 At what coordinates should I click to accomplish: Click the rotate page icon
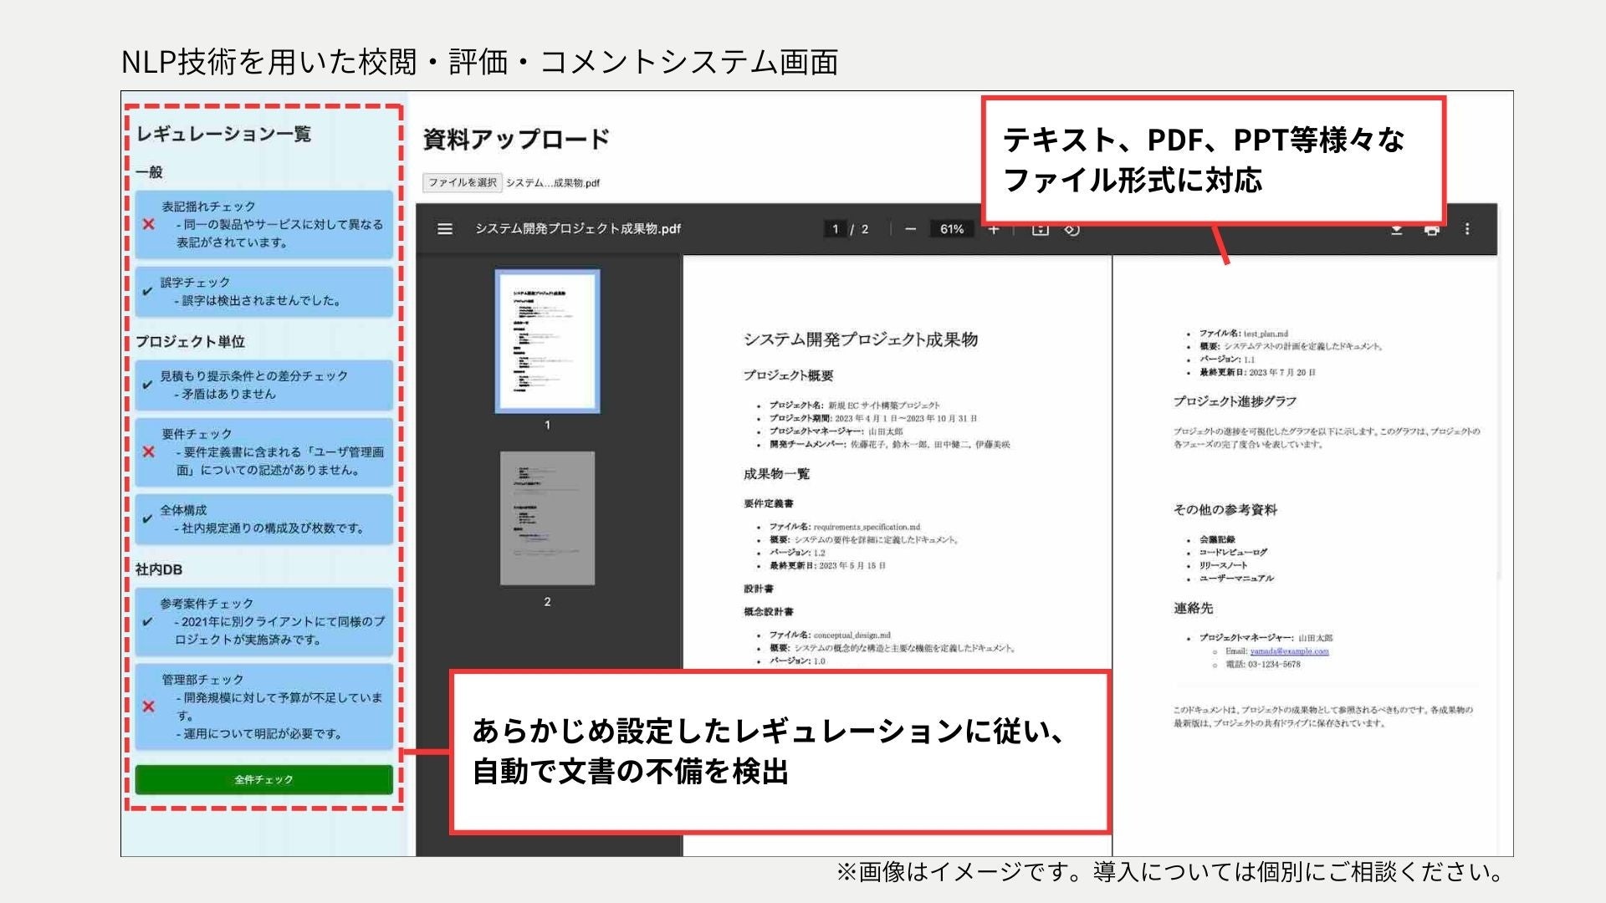[x=1072, y=230]
